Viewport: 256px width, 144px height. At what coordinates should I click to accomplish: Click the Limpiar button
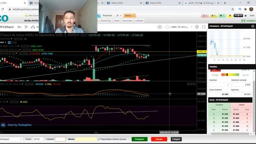pos(176,139)
